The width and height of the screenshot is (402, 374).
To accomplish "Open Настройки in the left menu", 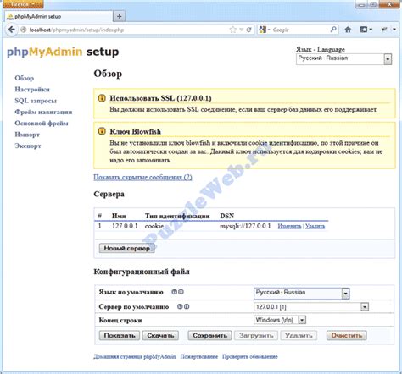I will point(32,90).
